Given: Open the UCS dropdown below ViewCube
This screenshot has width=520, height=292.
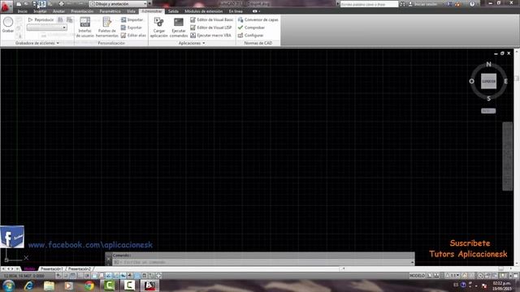Looking at the screenshot, I should 488,111.
